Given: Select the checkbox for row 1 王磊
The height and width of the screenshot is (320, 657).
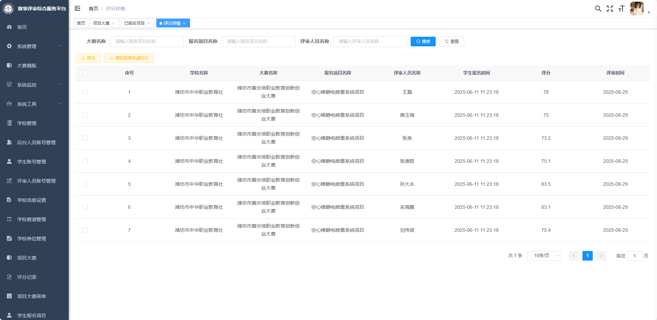Looking at the screenshot, I should [85, 92].
